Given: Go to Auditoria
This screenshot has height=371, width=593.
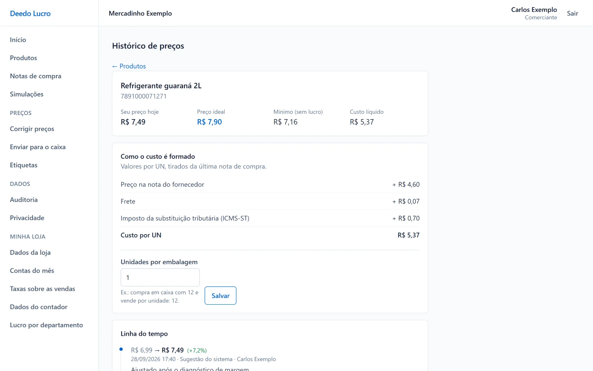Looking at the screenshot, I should [x=24, y=200].
